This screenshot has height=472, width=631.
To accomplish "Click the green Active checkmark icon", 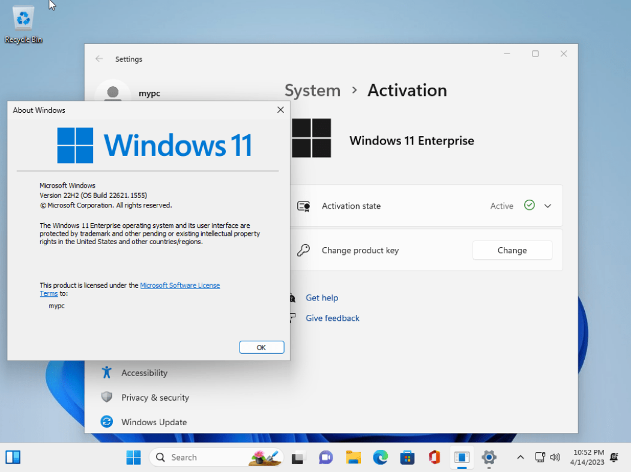I will [x=529, y=206].
